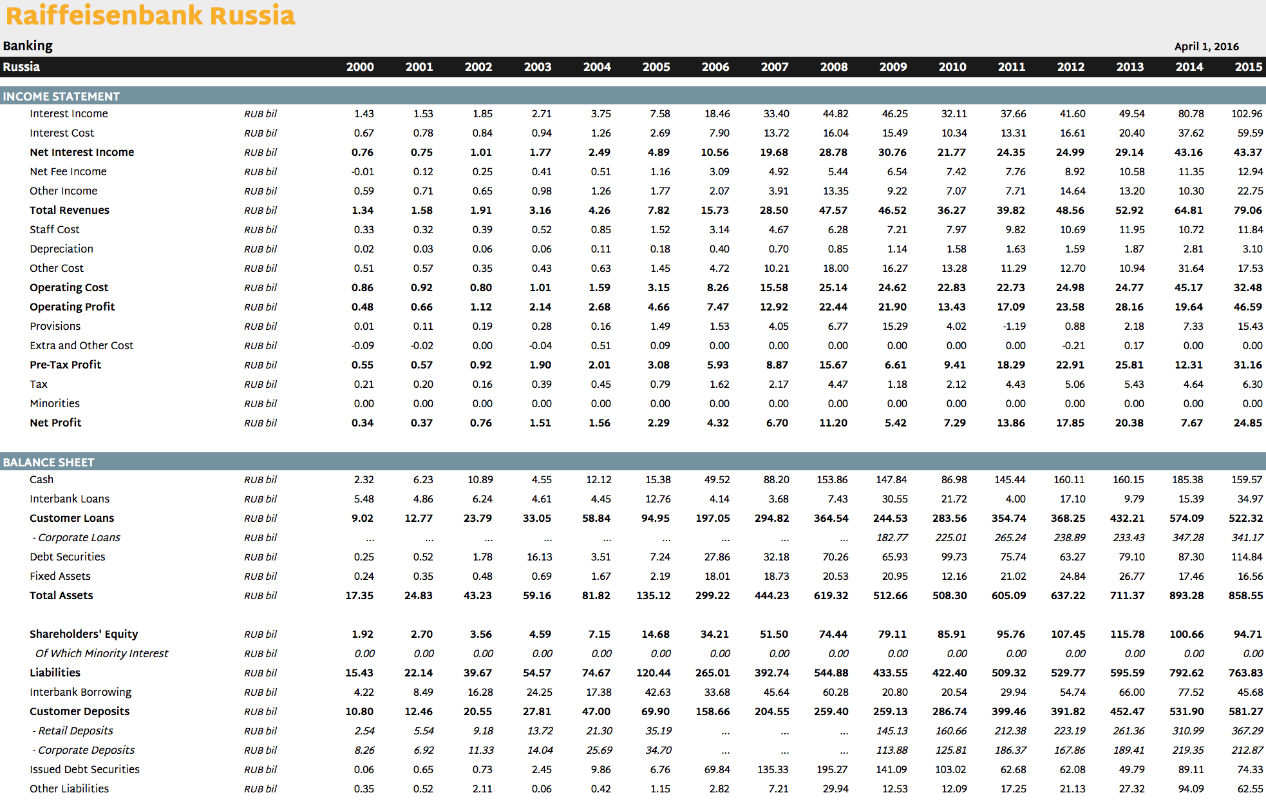
Task: Select the Debt Securities row label
Action: (68, 557)
